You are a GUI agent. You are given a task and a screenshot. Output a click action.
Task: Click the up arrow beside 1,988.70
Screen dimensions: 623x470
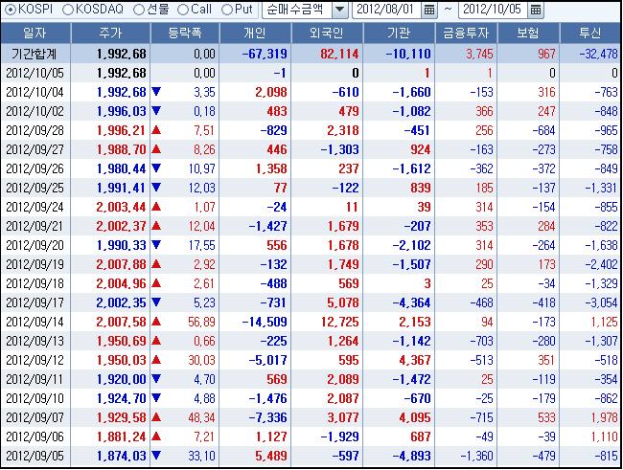tap(156, 149)
